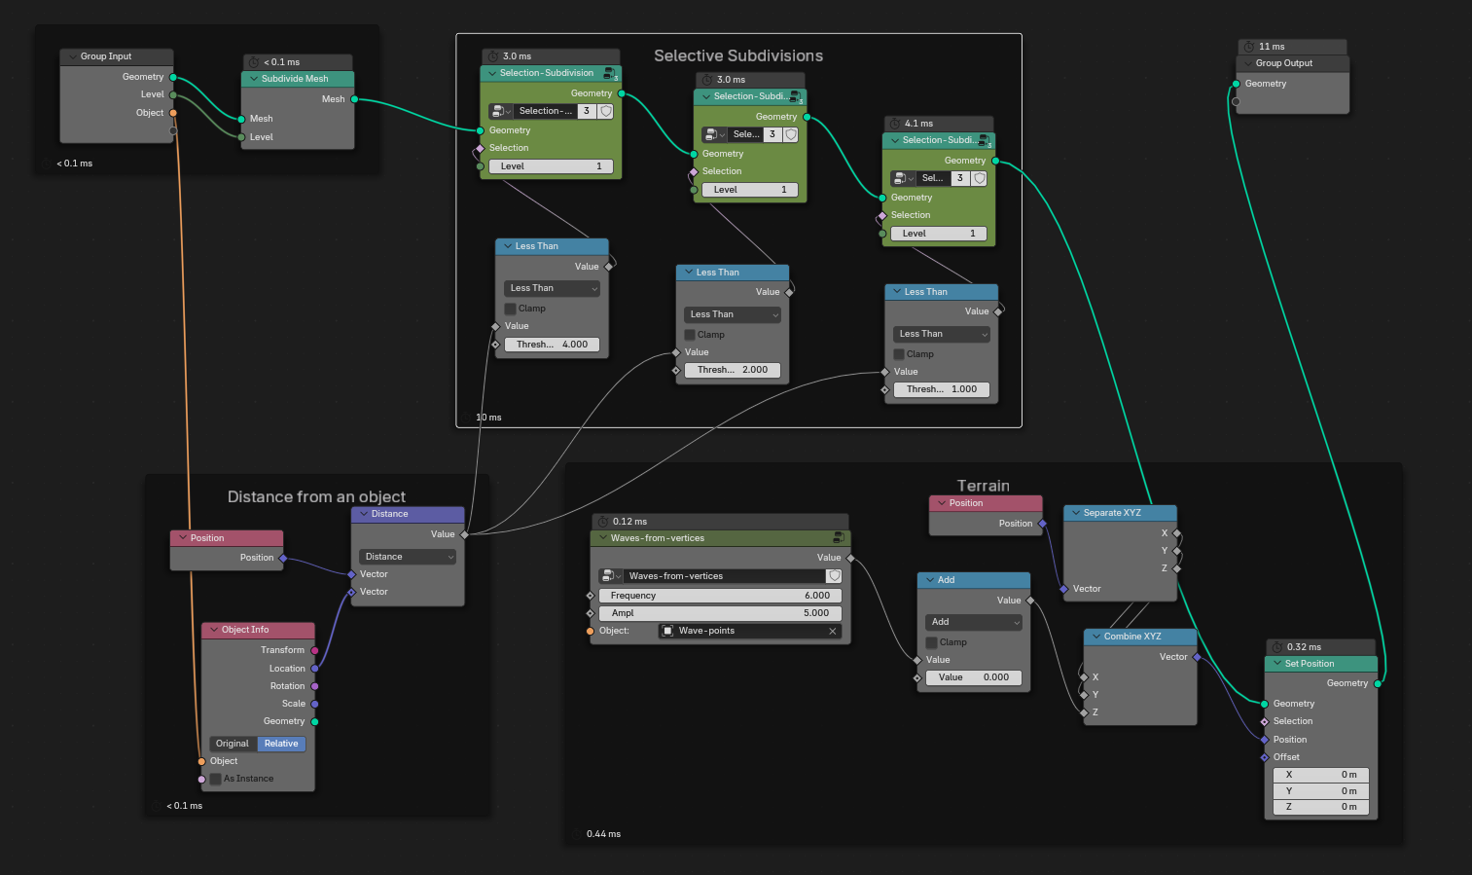Click the Z output socket of Separate XYZ
This screenshot has width=1472, height=875.
(x=1177, y=568)
